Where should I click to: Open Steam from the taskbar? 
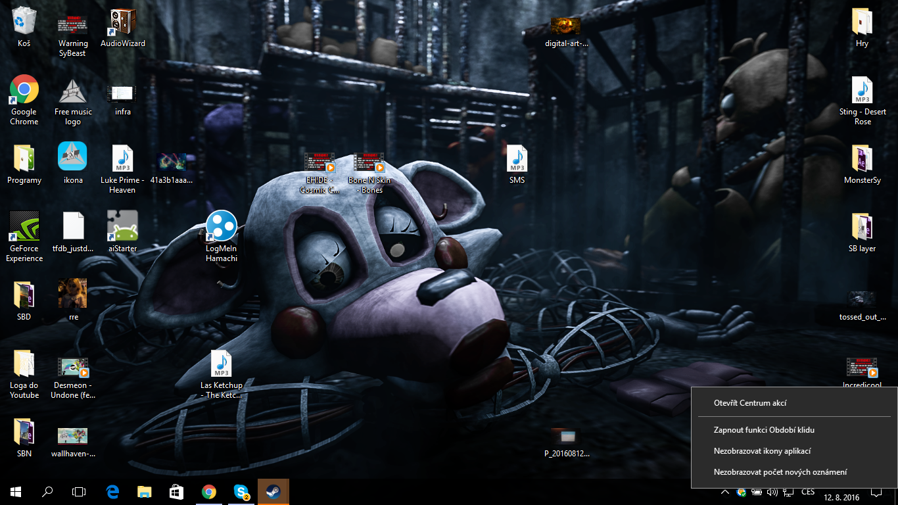coord(273,491)
